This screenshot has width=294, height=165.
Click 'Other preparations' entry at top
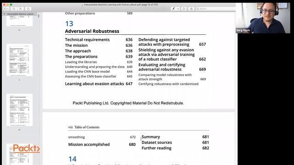(80, 13)
